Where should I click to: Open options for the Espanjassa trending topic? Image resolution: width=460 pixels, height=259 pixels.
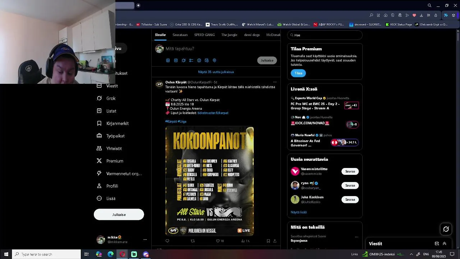(x=356, y=237)
